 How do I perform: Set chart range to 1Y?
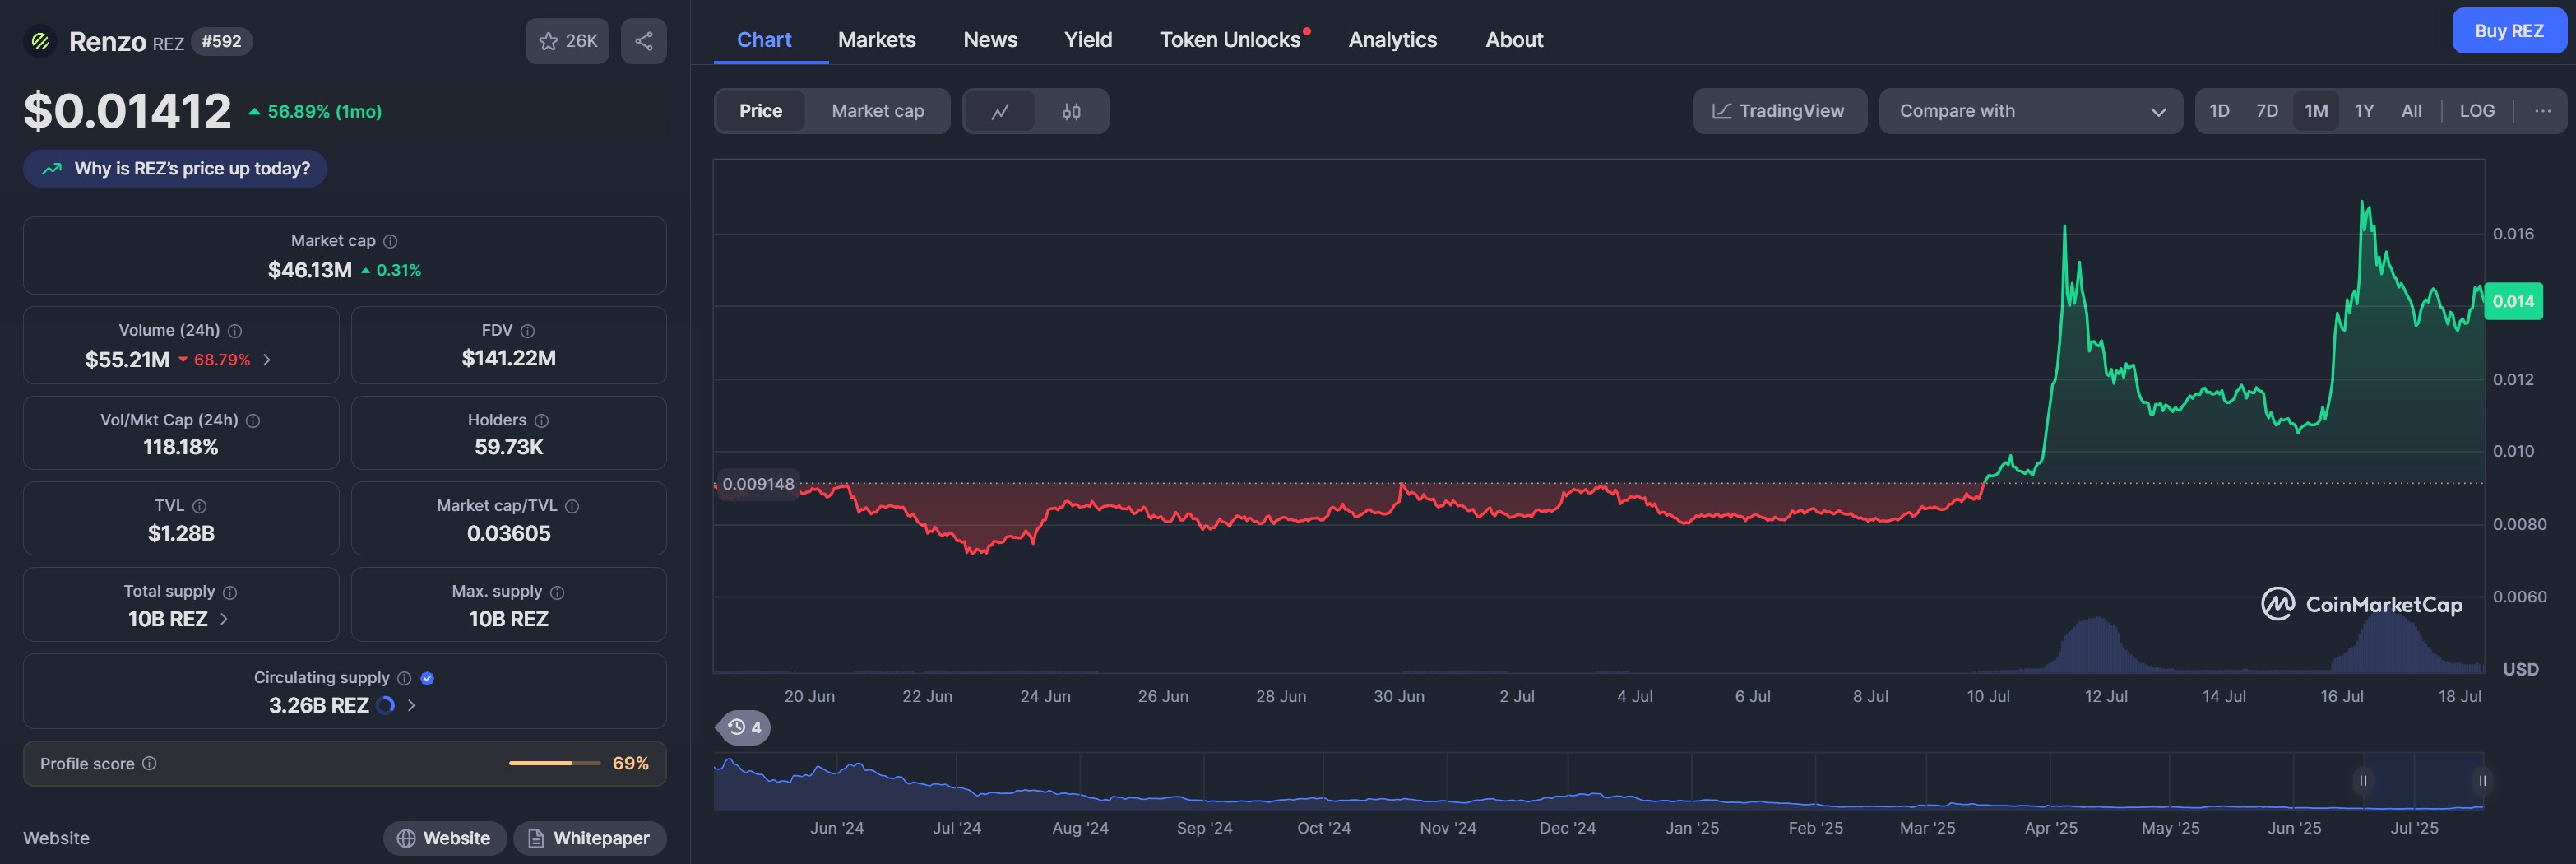pos(2364,111)
